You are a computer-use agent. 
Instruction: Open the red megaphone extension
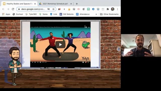pos(59,9)
